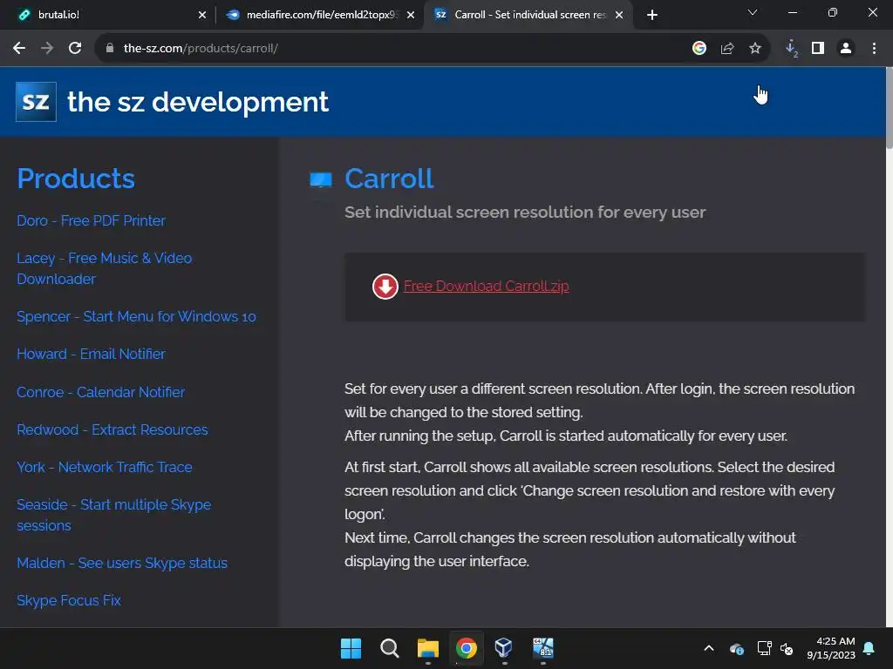Screen dimensions: 893x669
Task: Click the red download arrow icon
Action: [385, 286]
